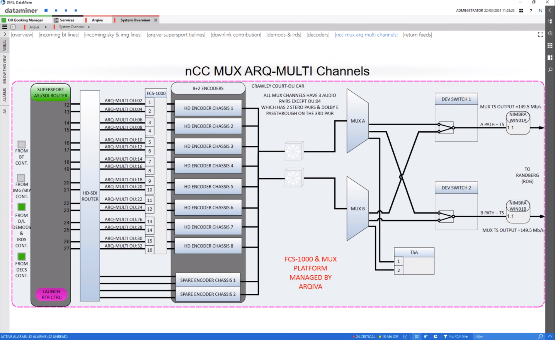The height and width of the screenshot is (340, 555).
Task: Click the MUX A multiplexer shape
Action: [x=358, y=121]
